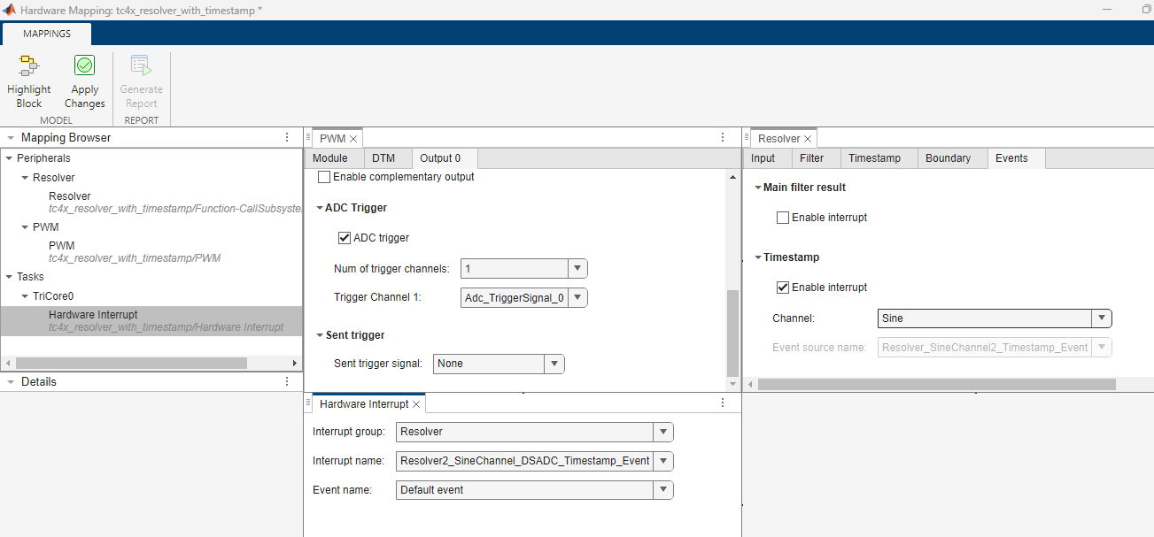
Task: Click the Highlight Block icon
Action: pos(29,66)
